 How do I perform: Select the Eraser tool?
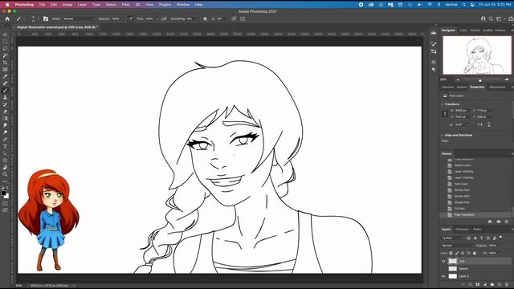5,112
